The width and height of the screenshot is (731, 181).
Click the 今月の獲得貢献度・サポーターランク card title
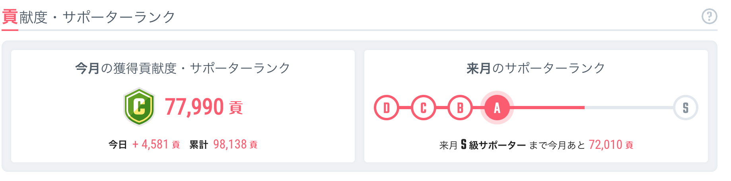click(183, 68)
